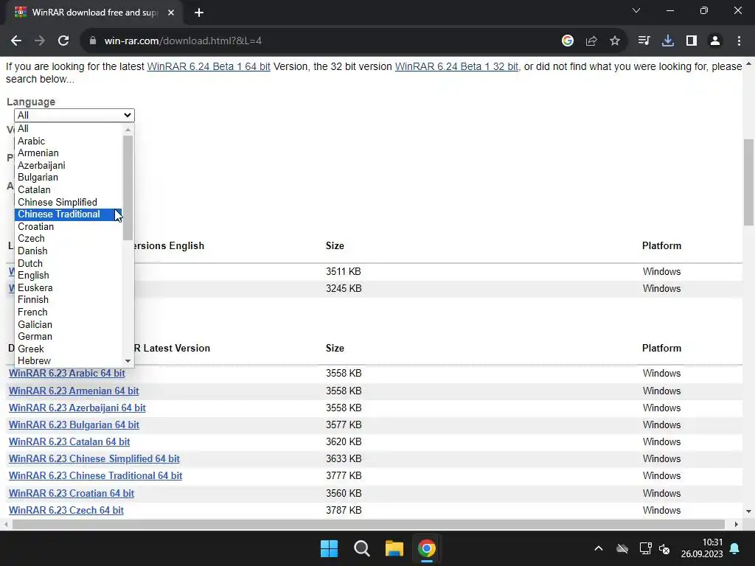Download WinRAR 6.23 Arabic 64 bit
755x566 pixels.
67,374
